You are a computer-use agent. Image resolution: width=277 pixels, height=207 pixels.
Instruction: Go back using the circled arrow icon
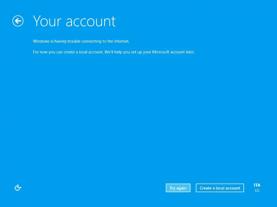tap(18, 21)
